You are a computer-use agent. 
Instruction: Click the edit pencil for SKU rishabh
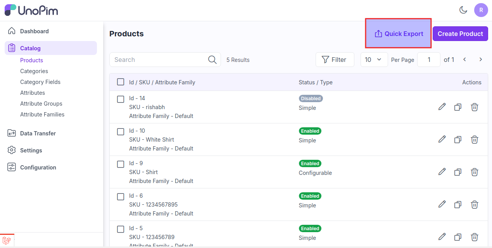tap(442, 107)
